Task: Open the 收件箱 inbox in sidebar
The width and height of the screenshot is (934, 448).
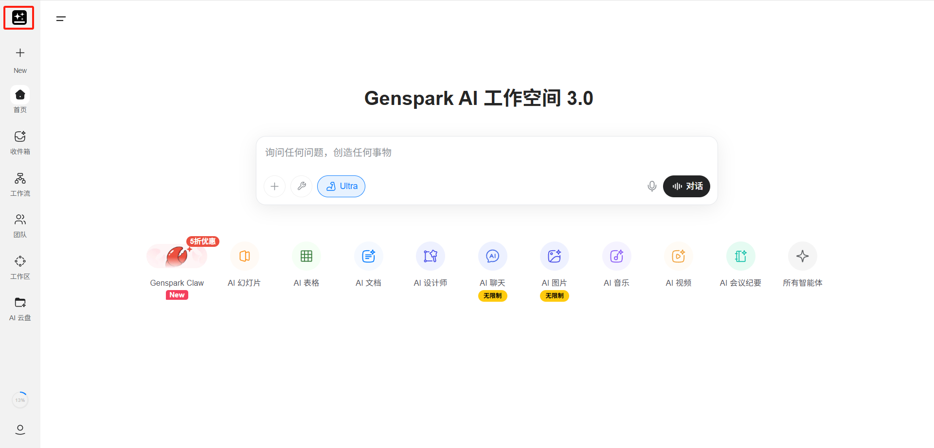Action: (20, 142)
